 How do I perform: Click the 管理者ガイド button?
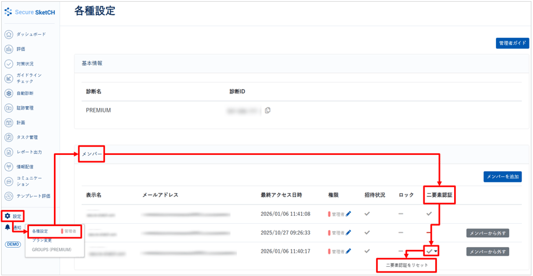pos(512,43)
